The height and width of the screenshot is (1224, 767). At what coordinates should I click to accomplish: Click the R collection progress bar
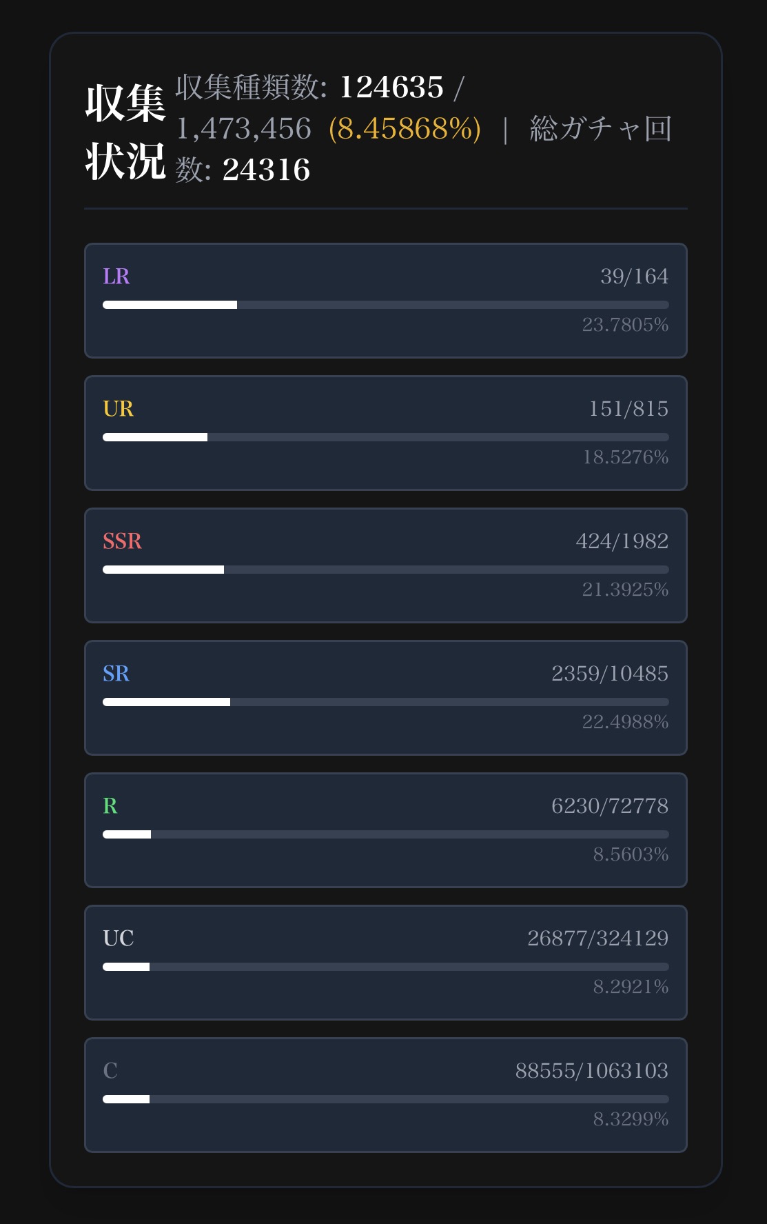coord(385,834)
